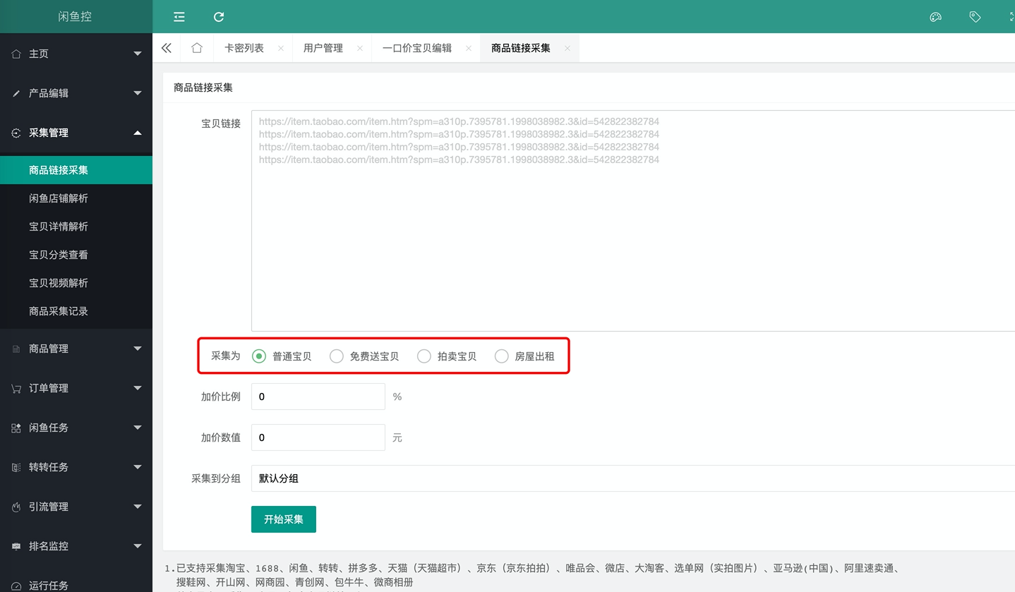1015x592 pixels.
Task: Click the back-arrow tab scroll control
Action: pyautogui.click(x=167, y=47)
